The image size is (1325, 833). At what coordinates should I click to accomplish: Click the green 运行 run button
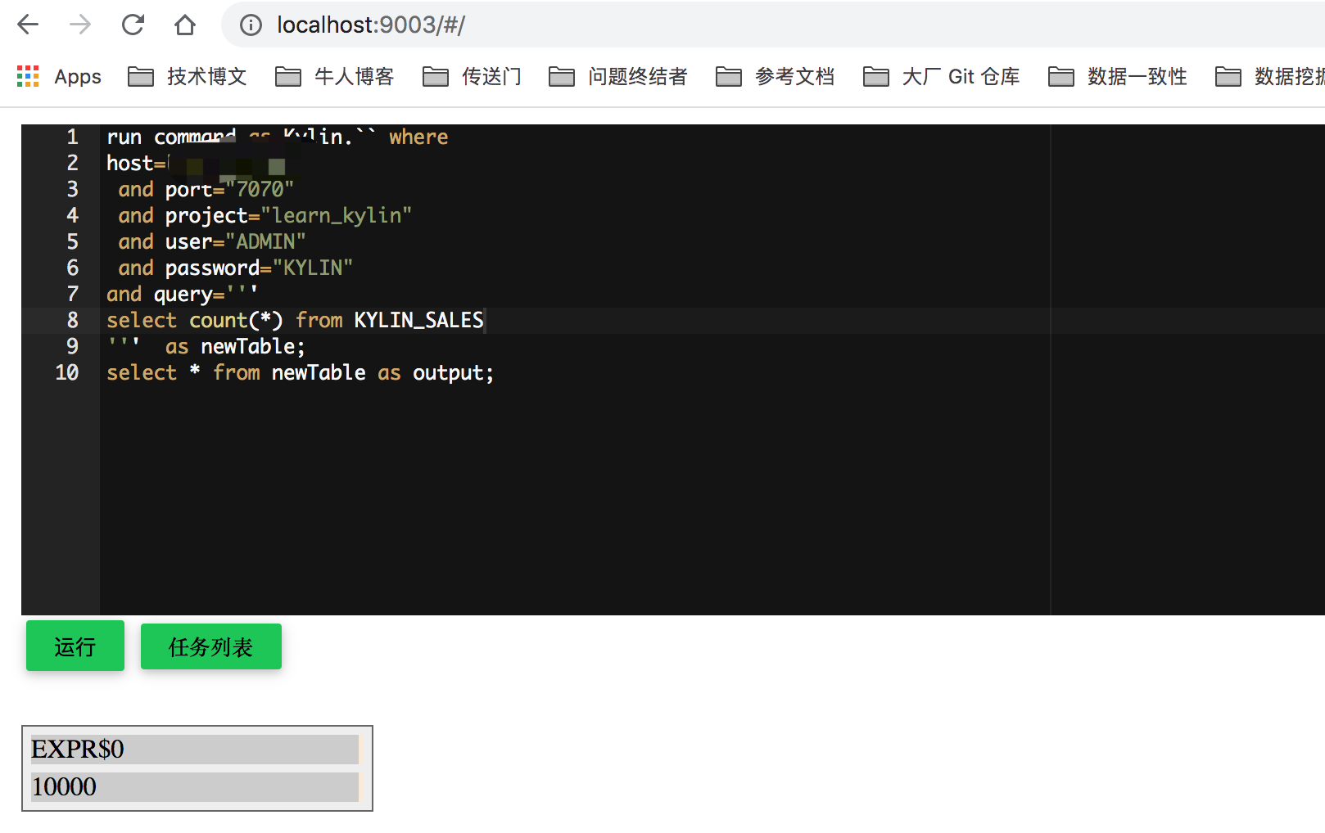click(x=75, y=646)
